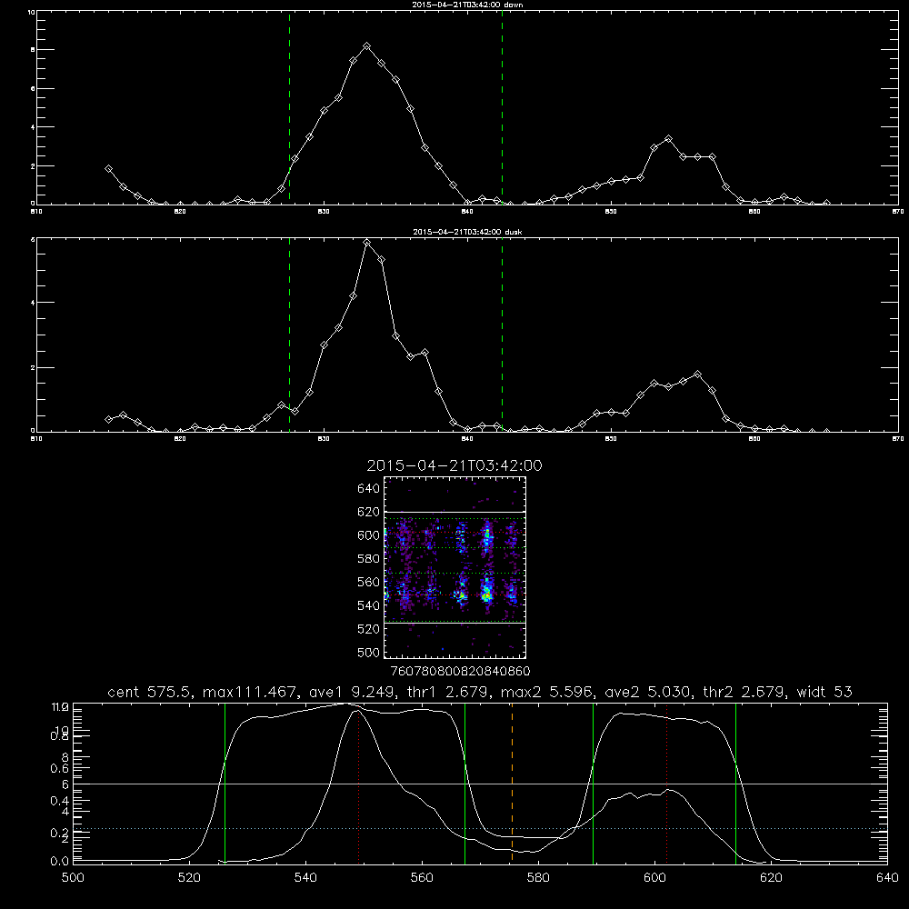Select the 'widt 53' statistic text
Viewport: 909px width, 909px height.
pos(825,692)
